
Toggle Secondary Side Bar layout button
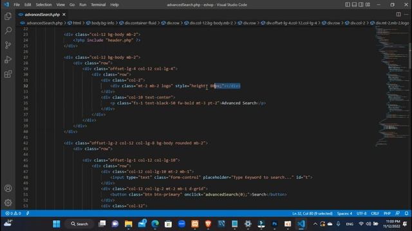click(x=361, y=4)
